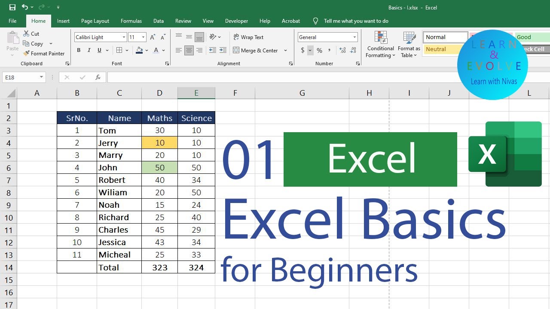Click the Wrap Text button
Screen dimensions: 550x309
248,37
